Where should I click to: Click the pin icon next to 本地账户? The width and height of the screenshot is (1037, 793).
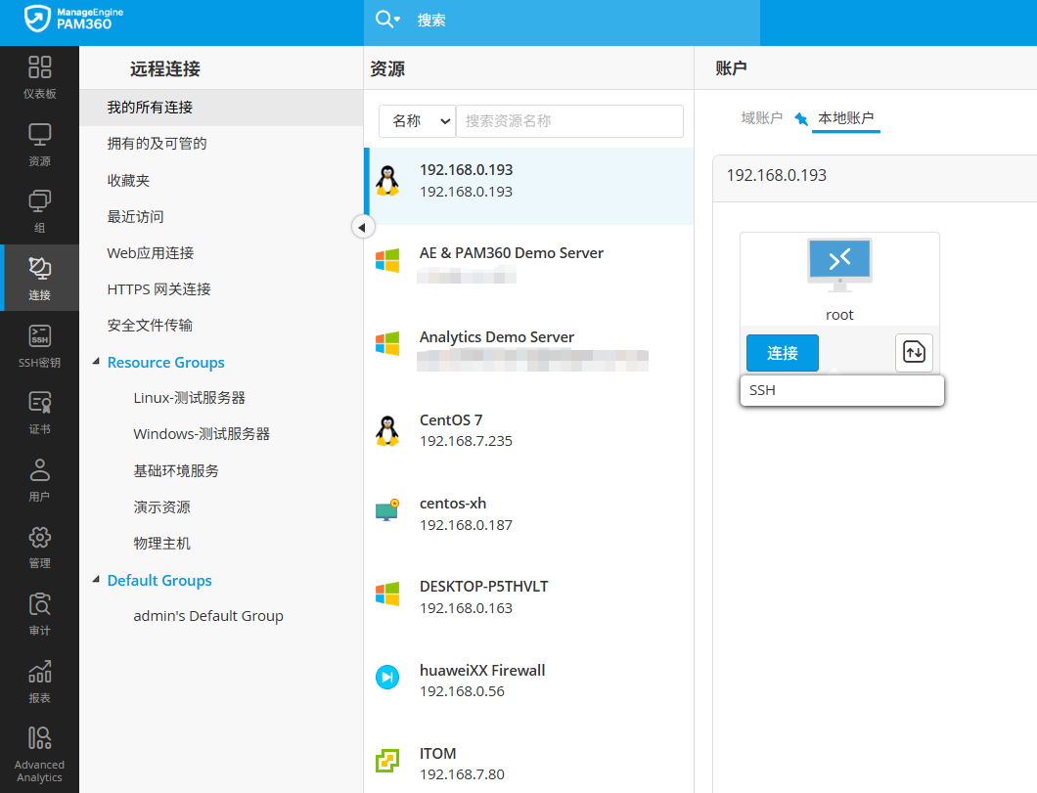click(801, 119)
